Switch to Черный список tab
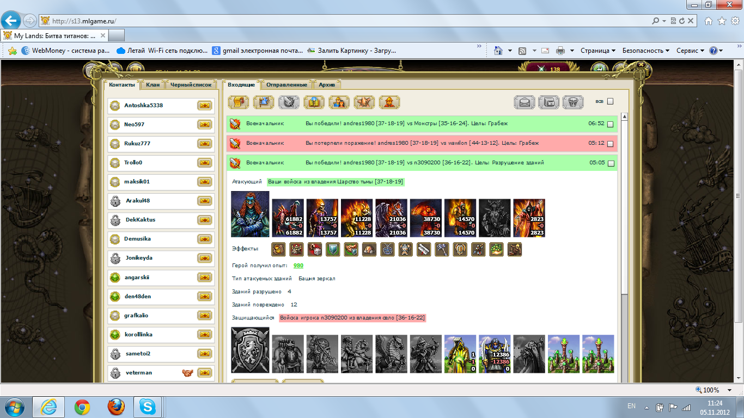 point(191,85)
